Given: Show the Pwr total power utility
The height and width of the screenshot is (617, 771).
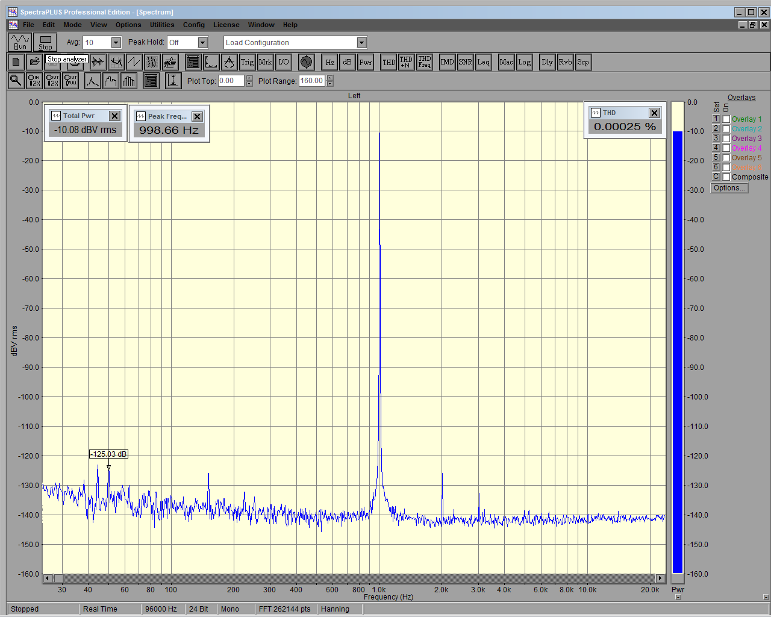Looking at the screenshot, I should 366,62.
